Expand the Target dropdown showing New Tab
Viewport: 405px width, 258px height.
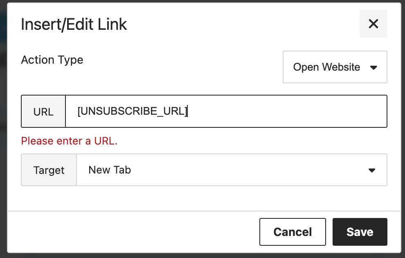pos(231,170)
